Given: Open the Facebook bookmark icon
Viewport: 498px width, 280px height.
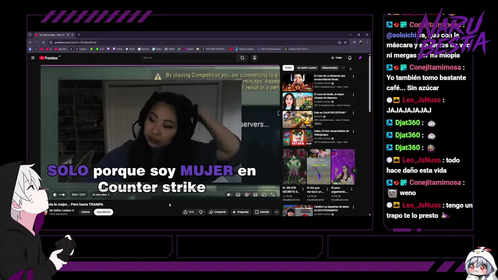Looking at the screenshot, I should tap(30, 49).
